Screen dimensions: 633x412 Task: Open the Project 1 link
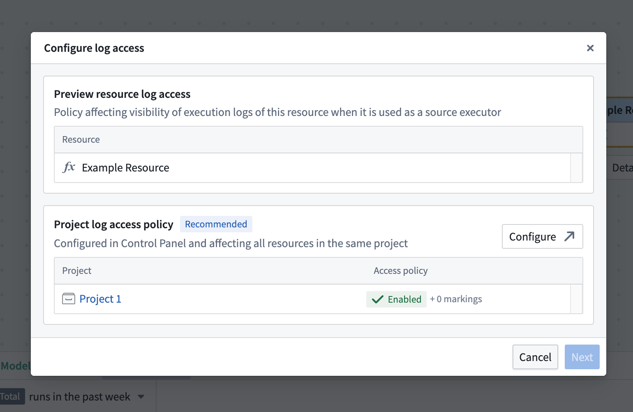point(100,299)
